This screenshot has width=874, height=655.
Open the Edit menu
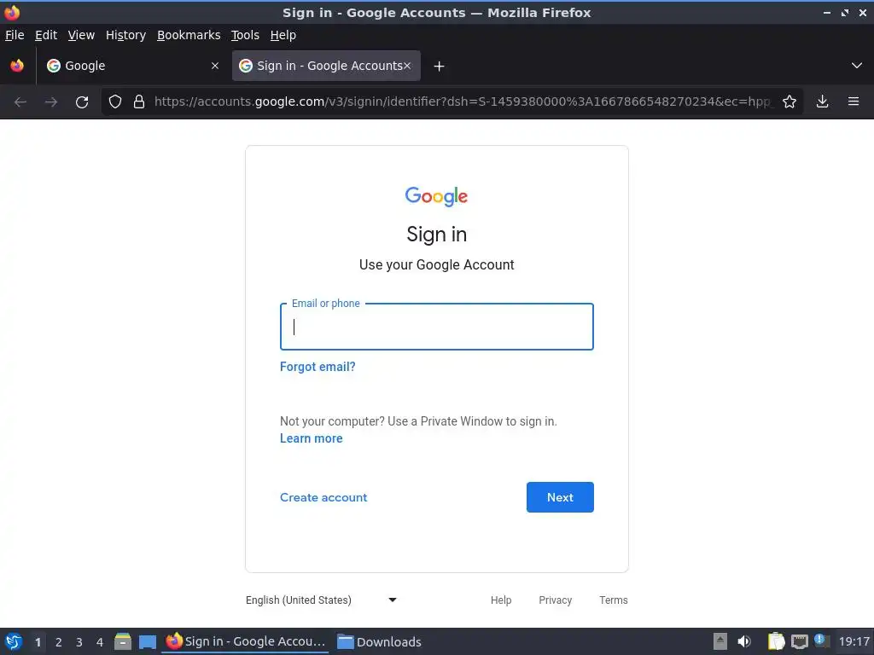(46, 35)
